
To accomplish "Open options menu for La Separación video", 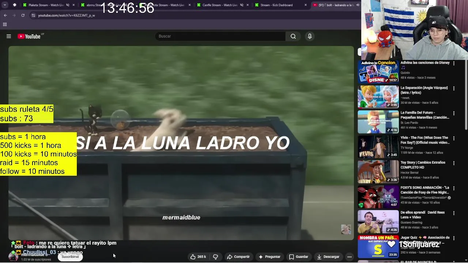I will 454,88.
